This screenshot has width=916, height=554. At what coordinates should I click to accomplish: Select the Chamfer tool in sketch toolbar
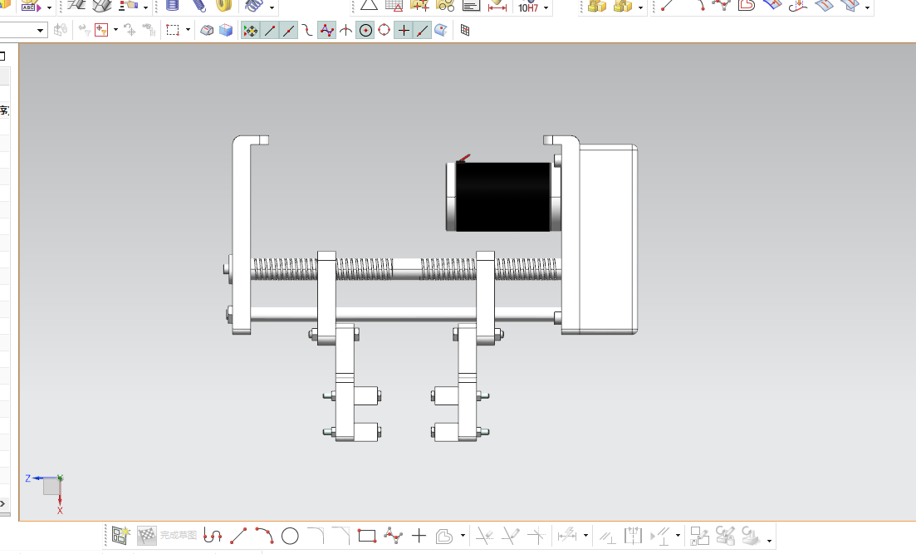click(x=341, y=535)
